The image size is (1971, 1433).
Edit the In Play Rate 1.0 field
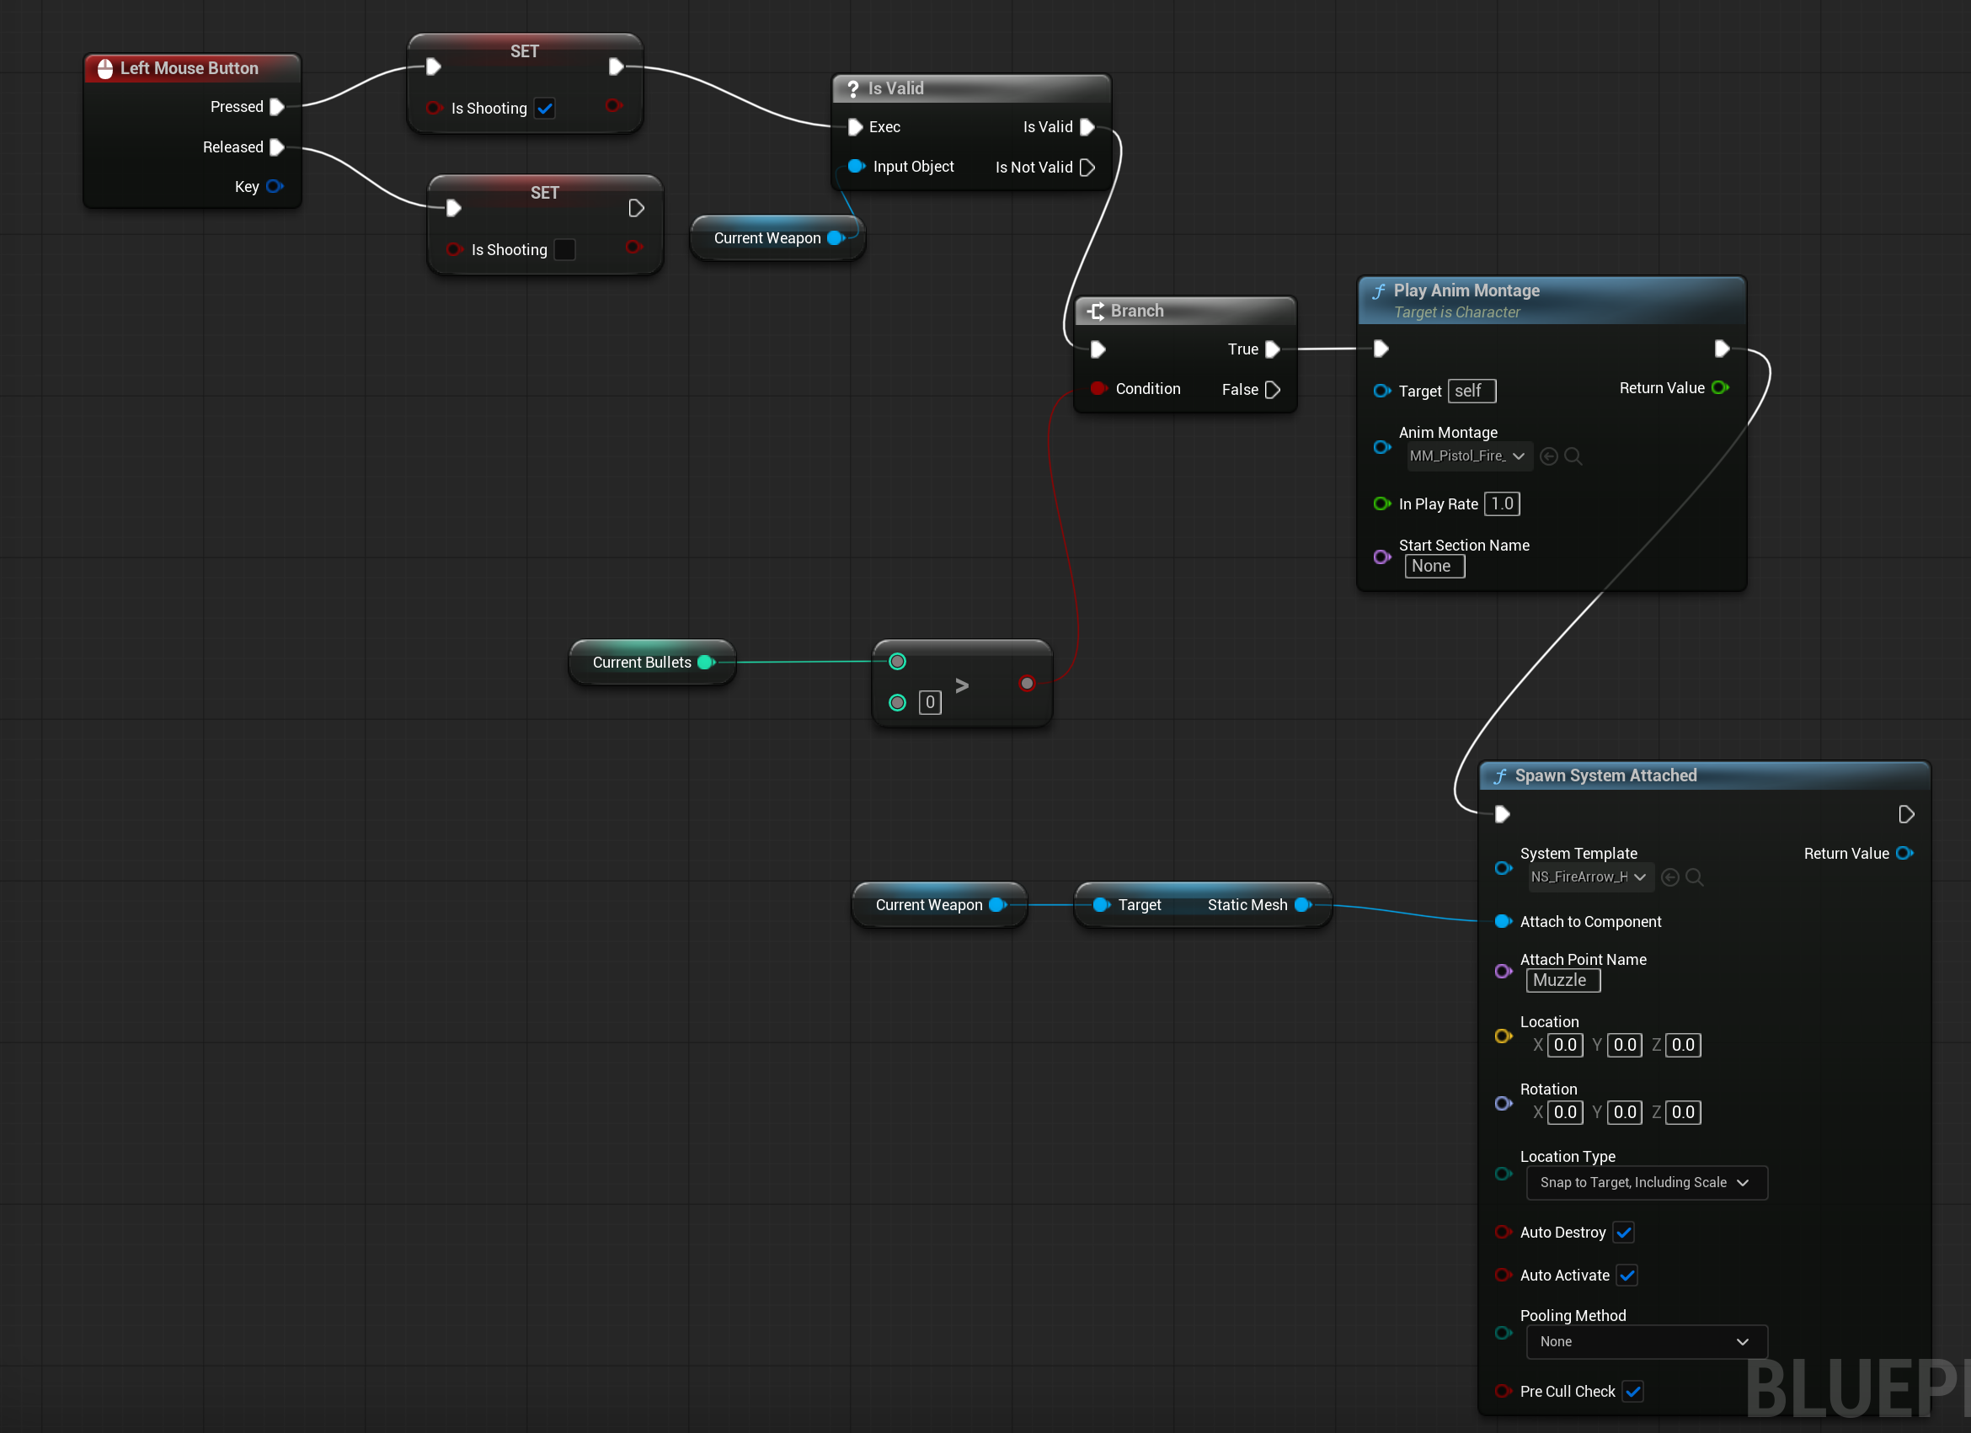[x=1503, y=504]
